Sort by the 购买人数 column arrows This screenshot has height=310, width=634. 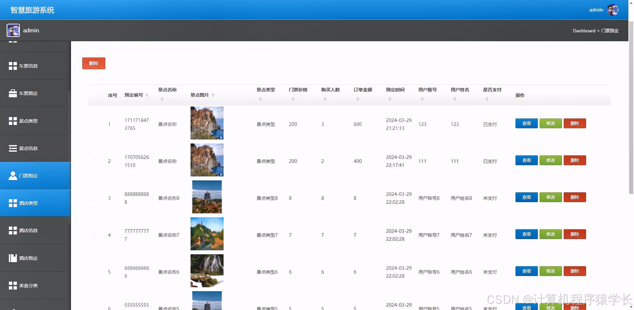[325, 99]
